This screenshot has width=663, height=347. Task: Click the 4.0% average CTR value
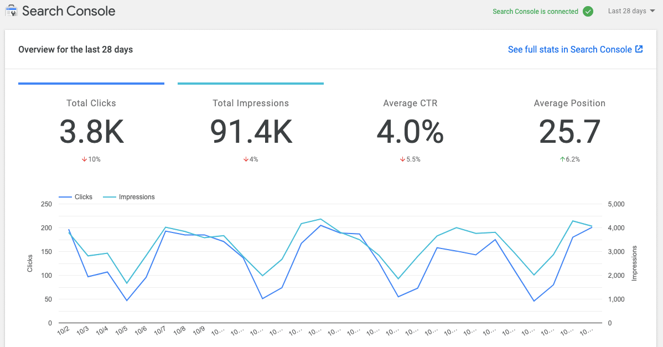pos(410,132)
